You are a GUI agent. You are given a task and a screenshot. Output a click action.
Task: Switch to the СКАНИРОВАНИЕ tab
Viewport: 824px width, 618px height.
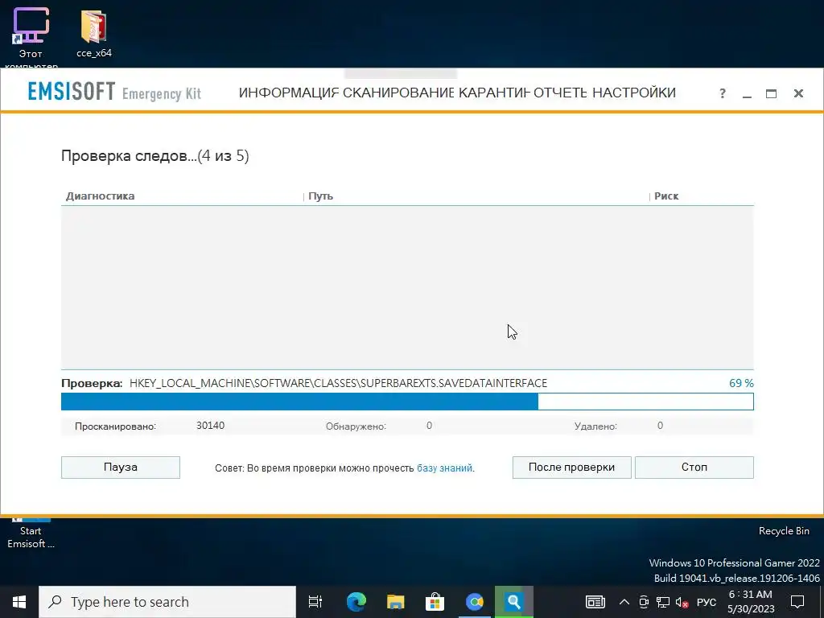(398, 93)
